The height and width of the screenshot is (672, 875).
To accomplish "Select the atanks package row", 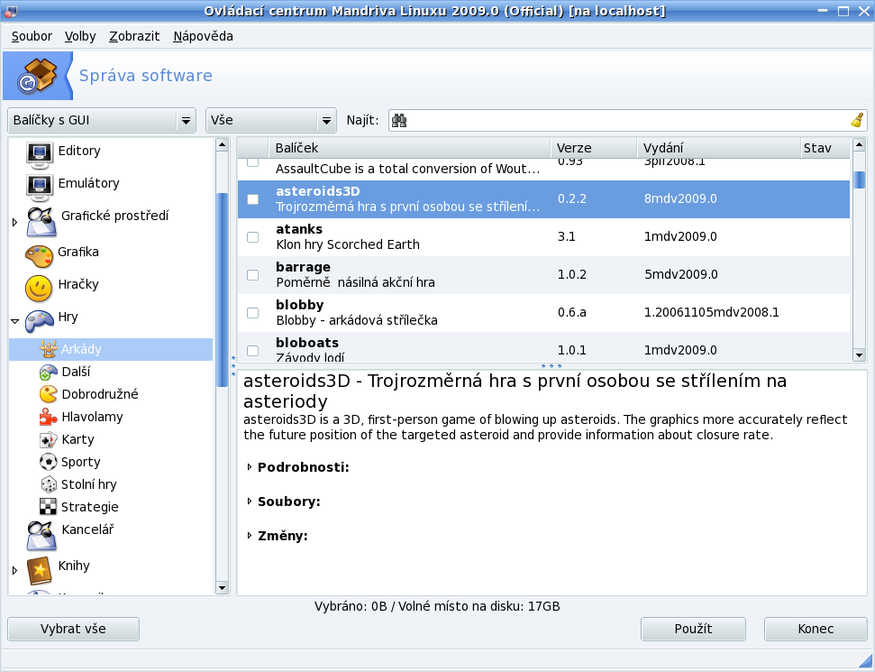I will 543,237.
